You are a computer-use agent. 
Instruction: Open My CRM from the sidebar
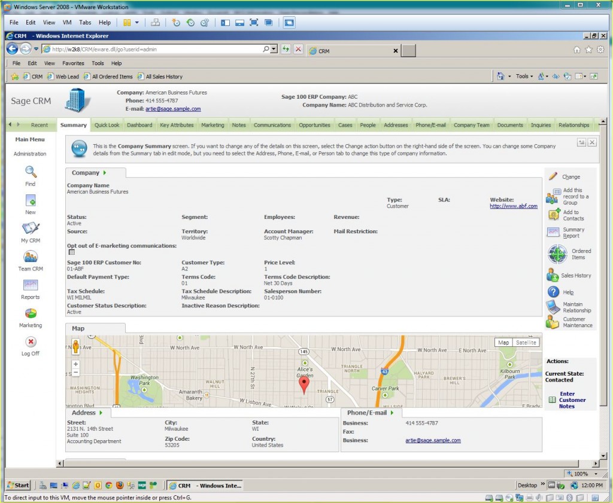pos(31,228)
